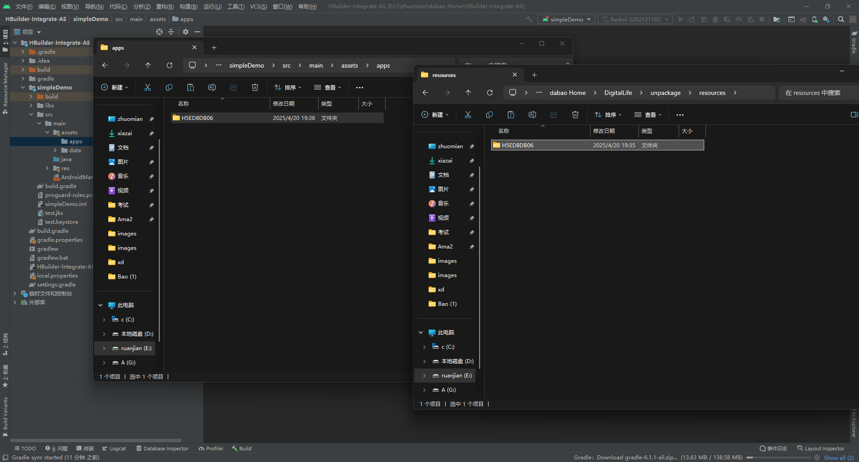Toggle the preview pane in resources window
This screenshot has height=462, width=859.
click(854, 115)
